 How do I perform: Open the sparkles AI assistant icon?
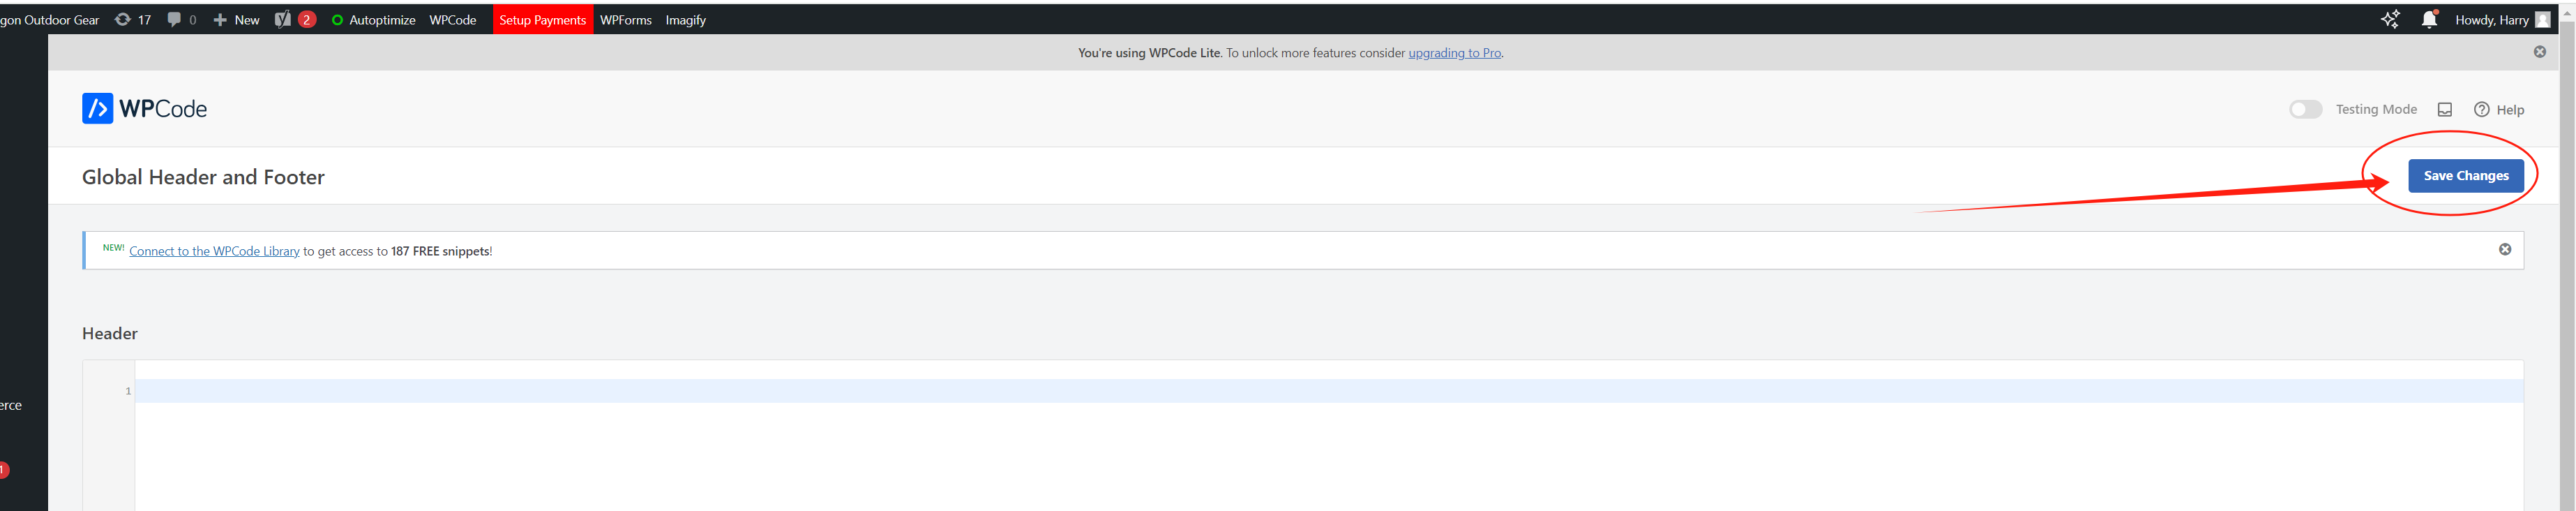click(x=2389, y=20)
